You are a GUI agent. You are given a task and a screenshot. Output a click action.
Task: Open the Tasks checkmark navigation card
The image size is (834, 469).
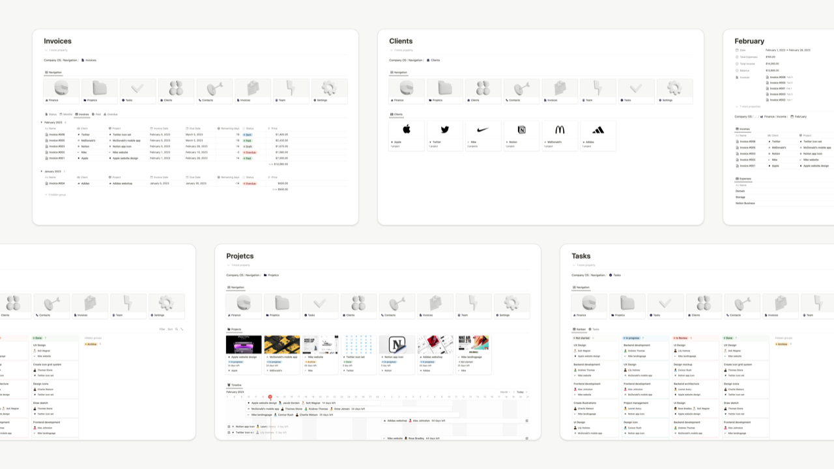[137, 91]
